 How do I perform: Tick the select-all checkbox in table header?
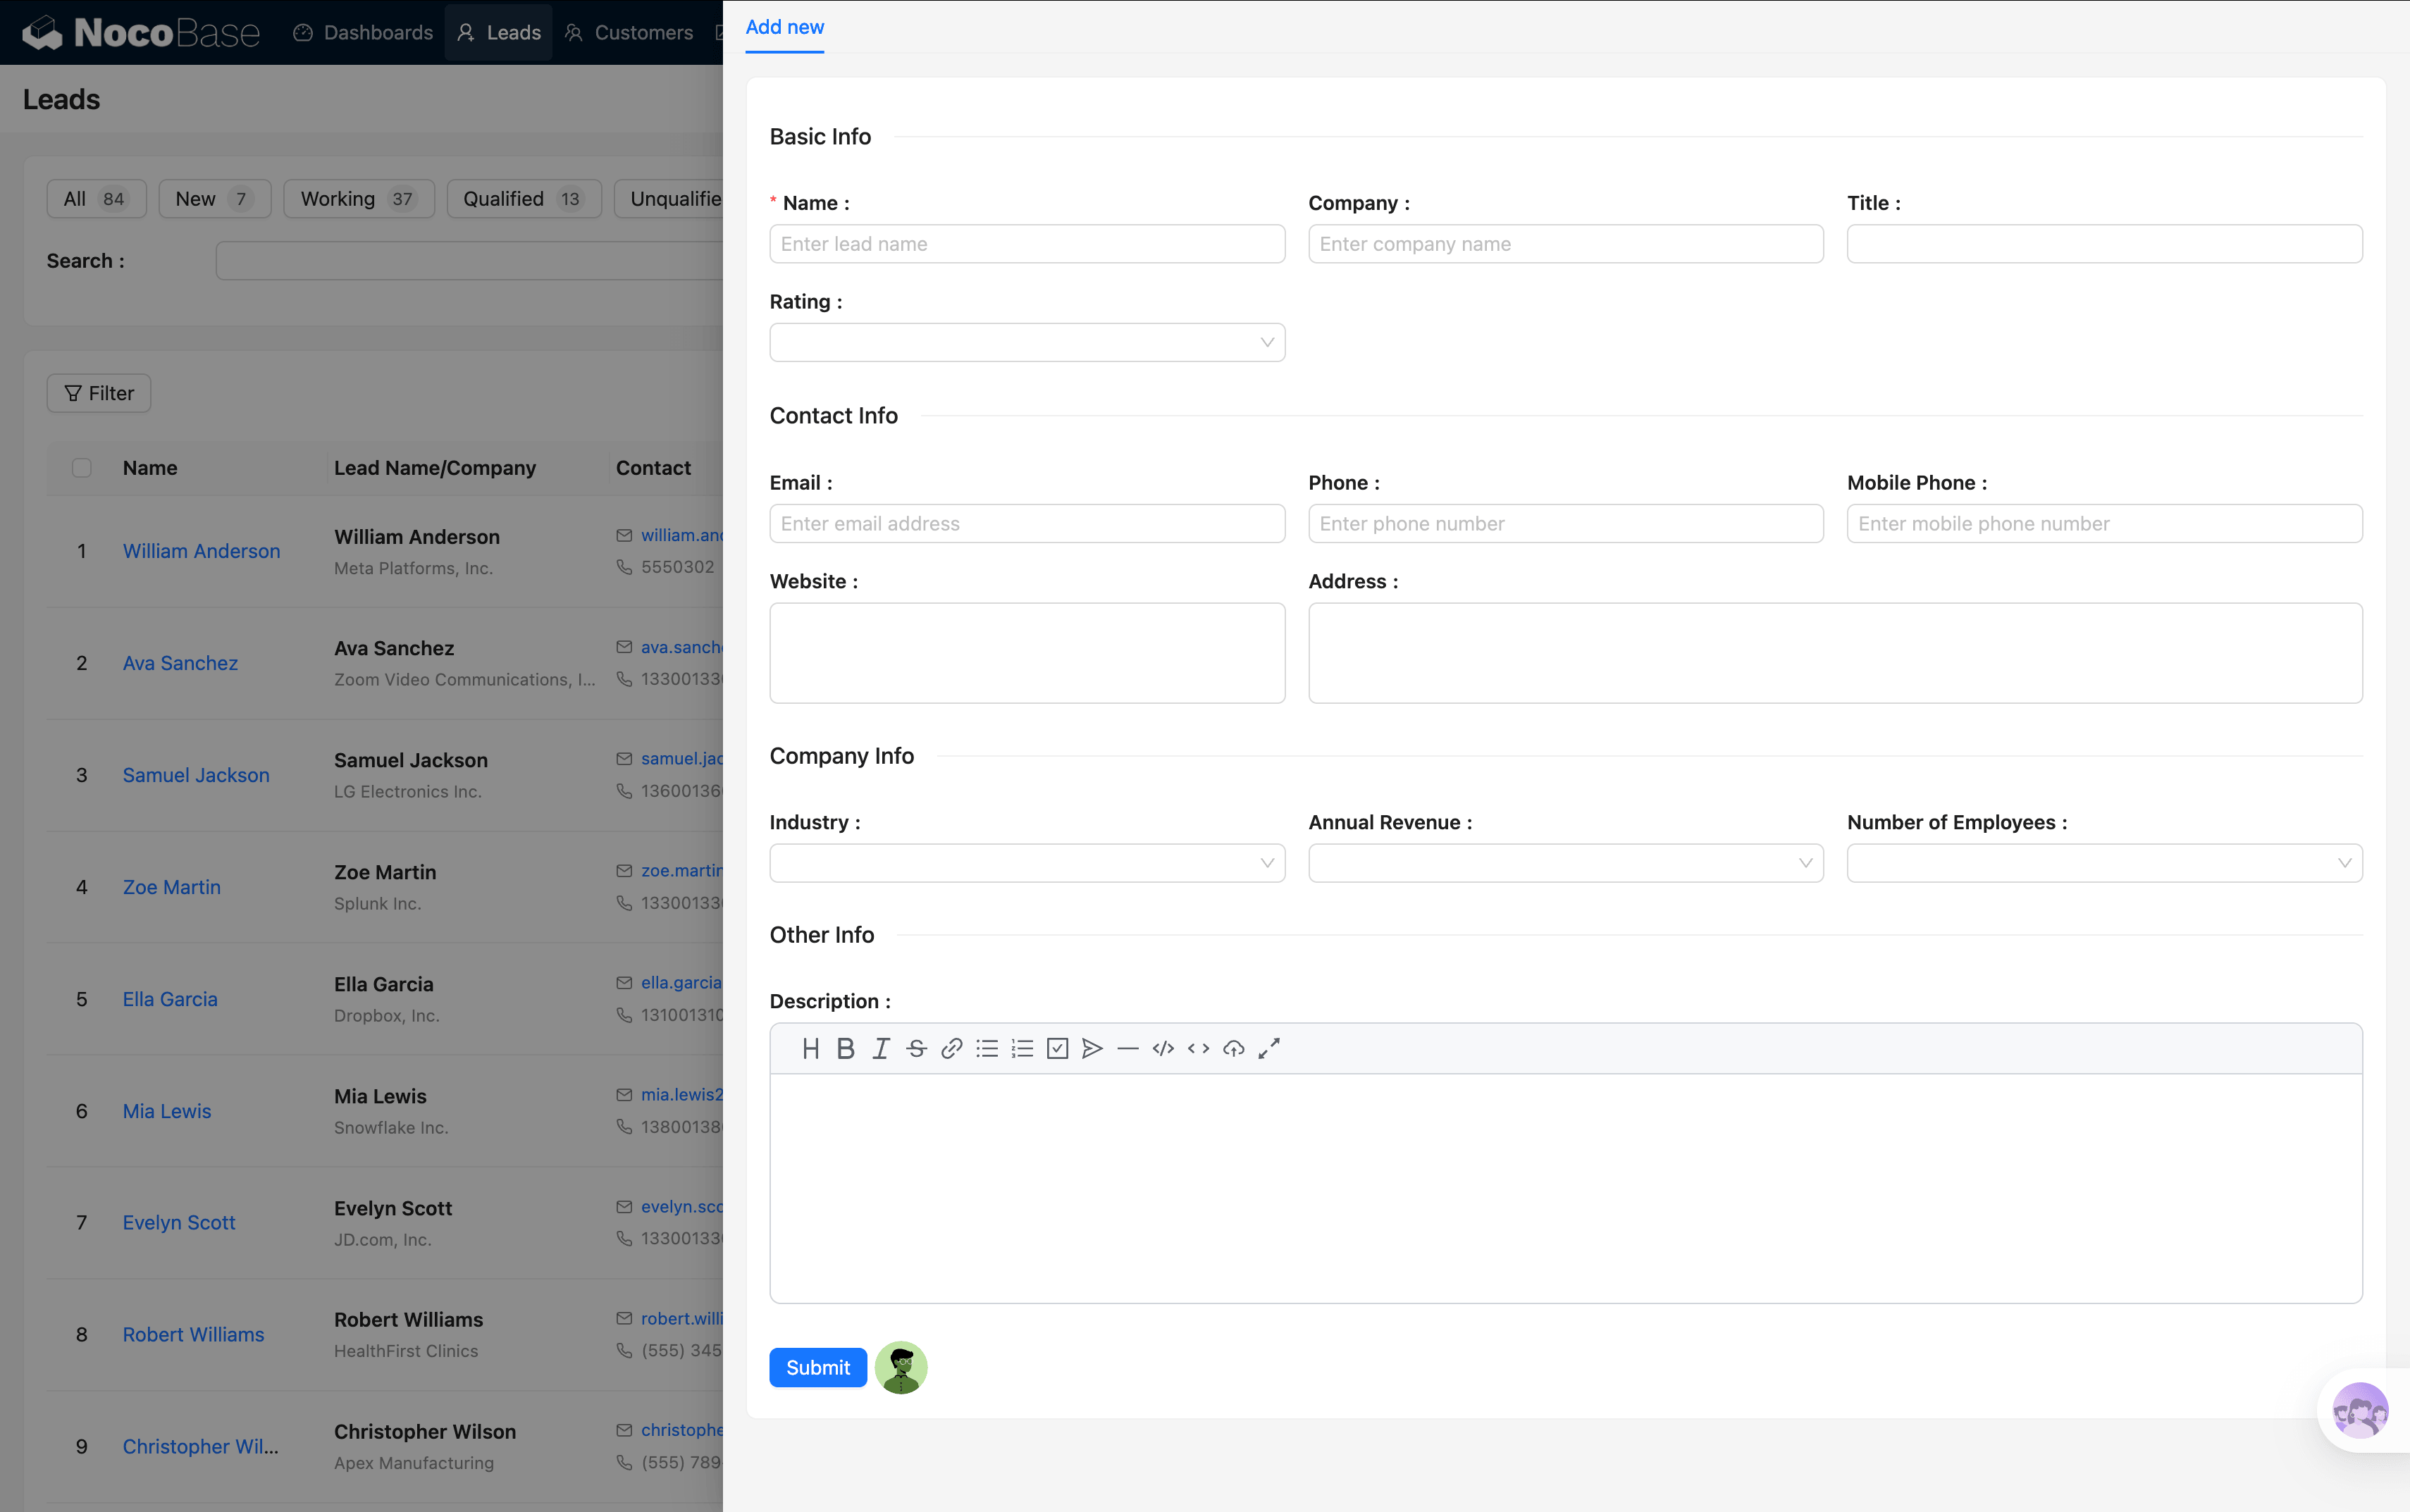[82, 468]
